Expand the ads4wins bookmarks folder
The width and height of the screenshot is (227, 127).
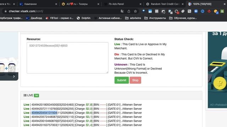tap(133, 18)
